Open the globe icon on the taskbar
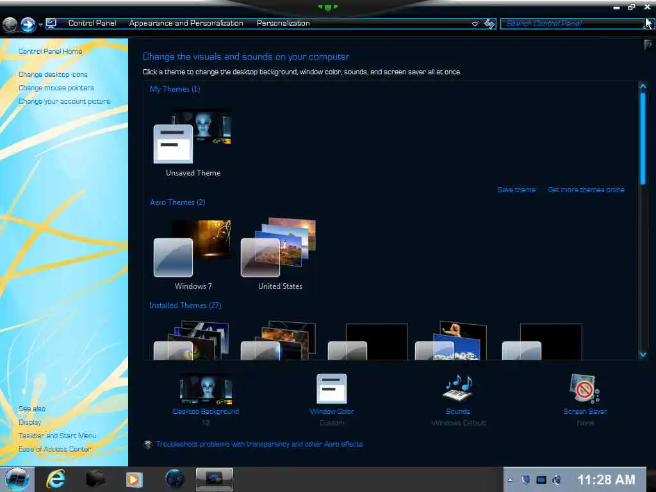 tap(174, 479)
